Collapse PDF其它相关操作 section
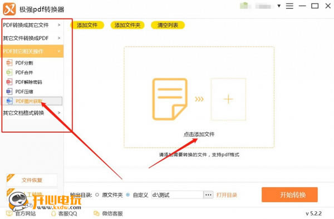Viewport: 334px width, 219px height. coord(32,51)
